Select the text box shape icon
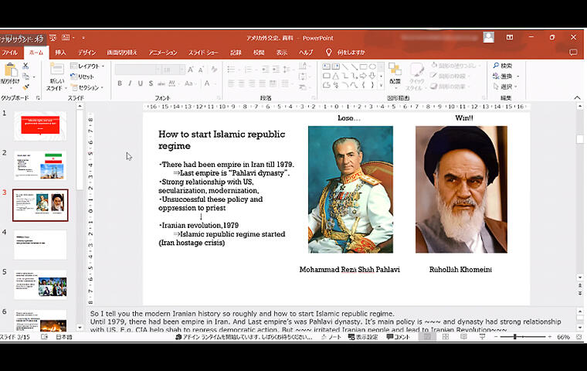Image resolution: width=587 pixels, height=371 pixels. (x=327, y=66)
